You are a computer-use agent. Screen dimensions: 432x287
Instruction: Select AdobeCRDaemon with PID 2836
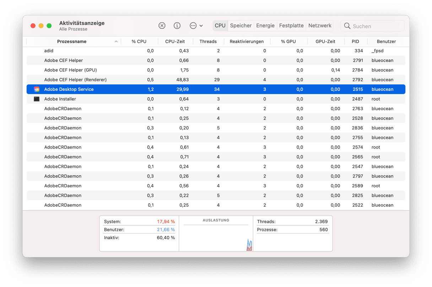(216, 128)
